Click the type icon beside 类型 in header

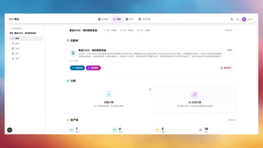pyautogui.click(x=105, y=30)
